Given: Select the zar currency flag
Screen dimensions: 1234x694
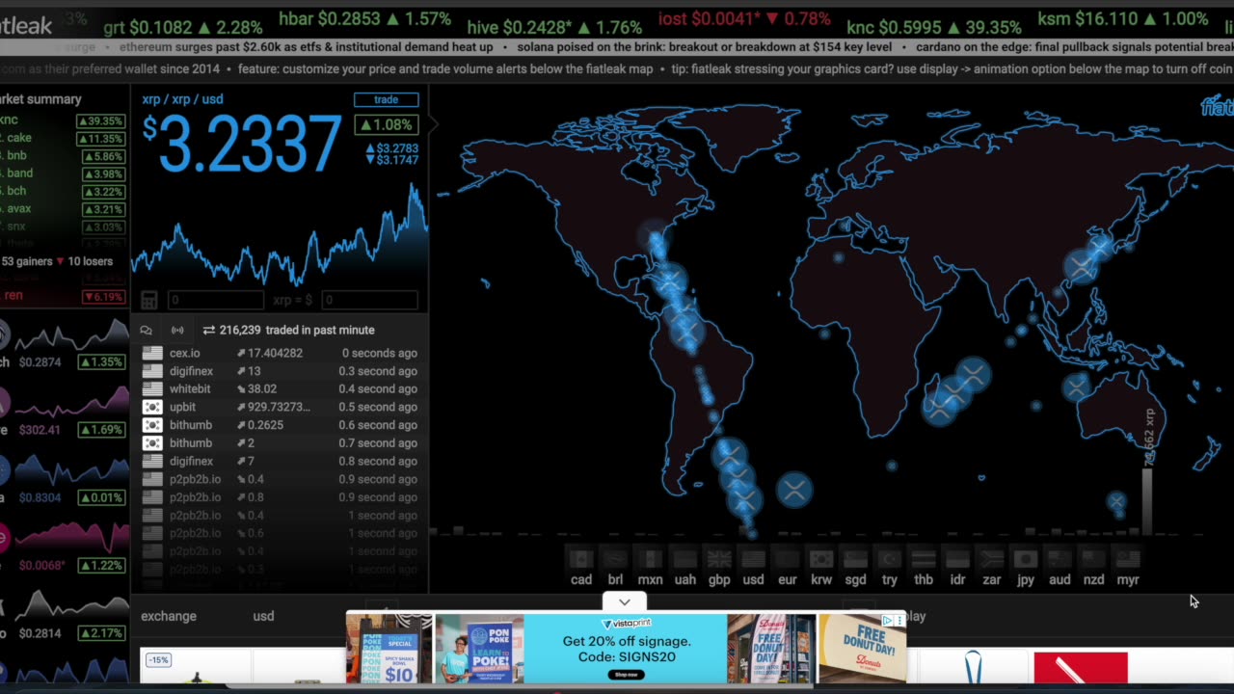Looking at the screenshot, I should tap(991, 559).
